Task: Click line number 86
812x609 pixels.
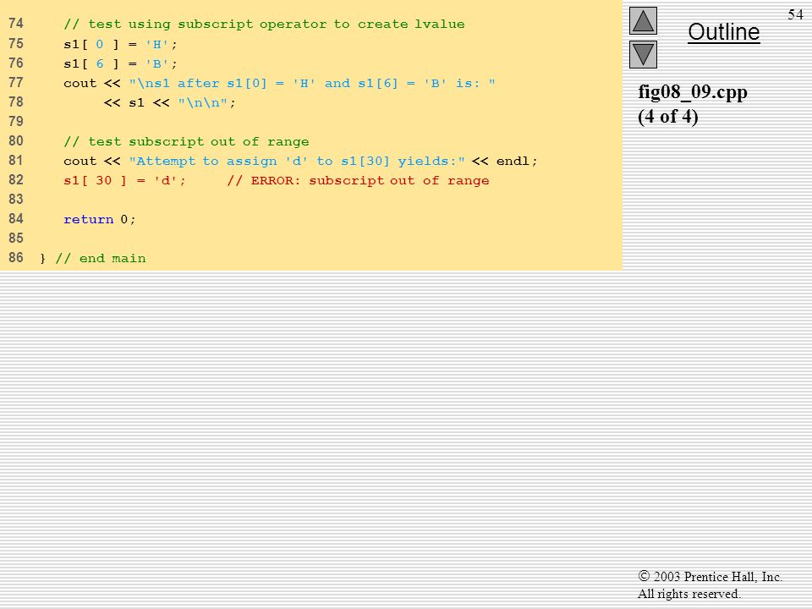Action: [16, 258]
